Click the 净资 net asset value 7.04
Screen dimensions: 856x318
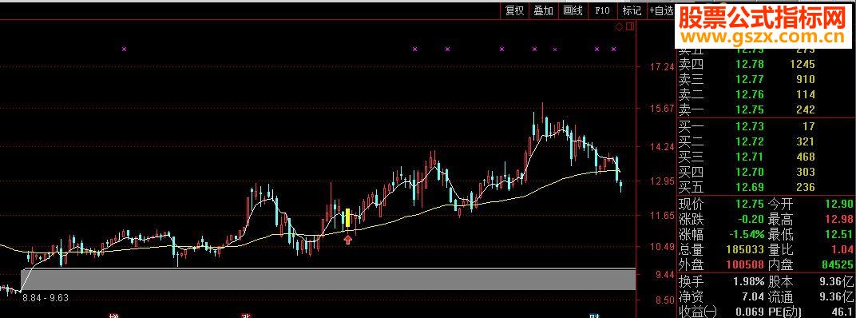(x=752, y=297)
